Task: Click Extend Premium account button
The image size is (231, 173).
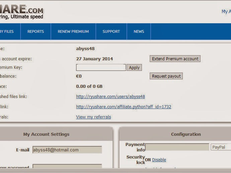Action: click(x=175, y=59)
